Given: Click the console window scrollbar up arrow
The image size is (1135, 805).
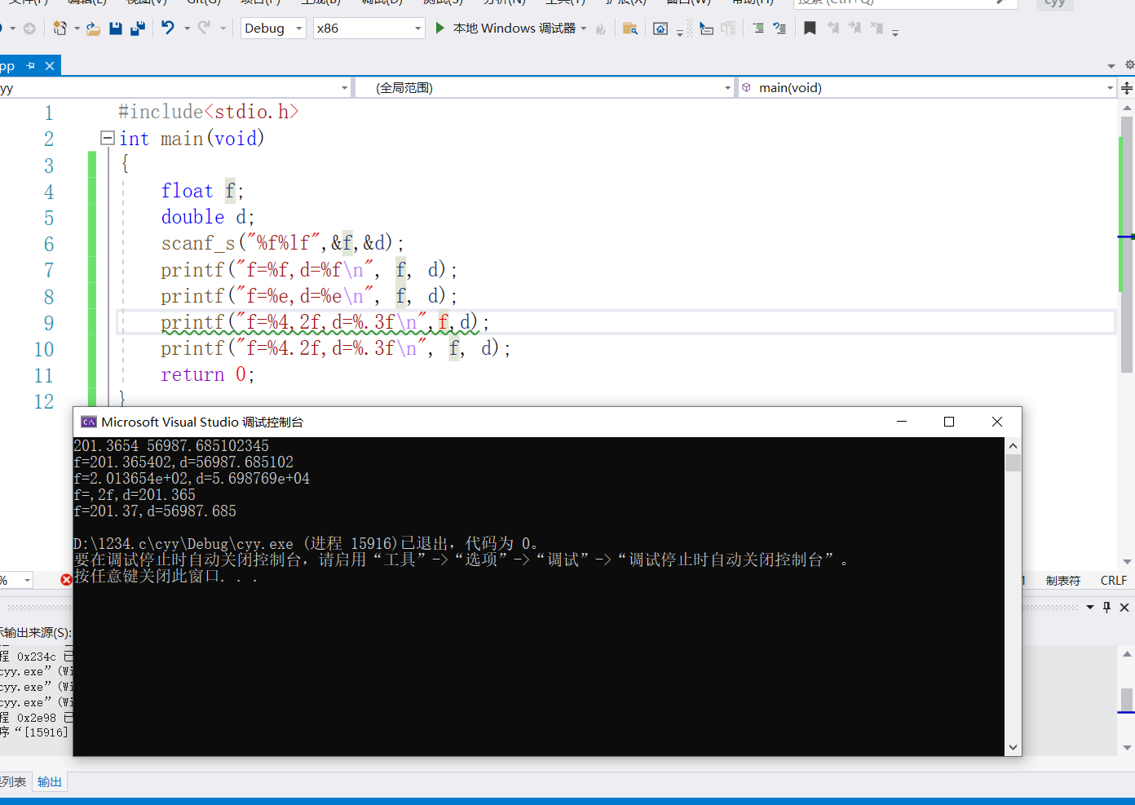Looking at the screenshot, I should click(1014, 445).
